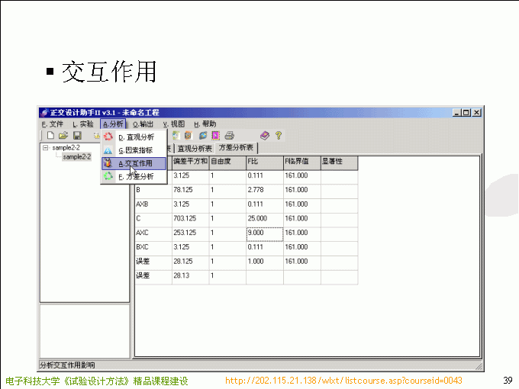Switch to the 方差分析表 tab

tap(237, 148)
